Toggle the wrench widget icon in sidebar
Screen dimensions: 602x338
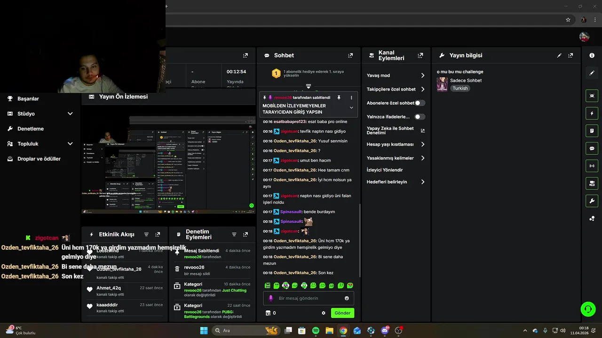coord(592,201)
